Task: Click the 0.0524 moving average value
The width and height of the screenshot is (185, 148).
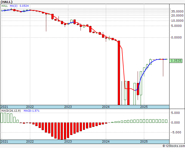Action: click(x=24, y=6)
